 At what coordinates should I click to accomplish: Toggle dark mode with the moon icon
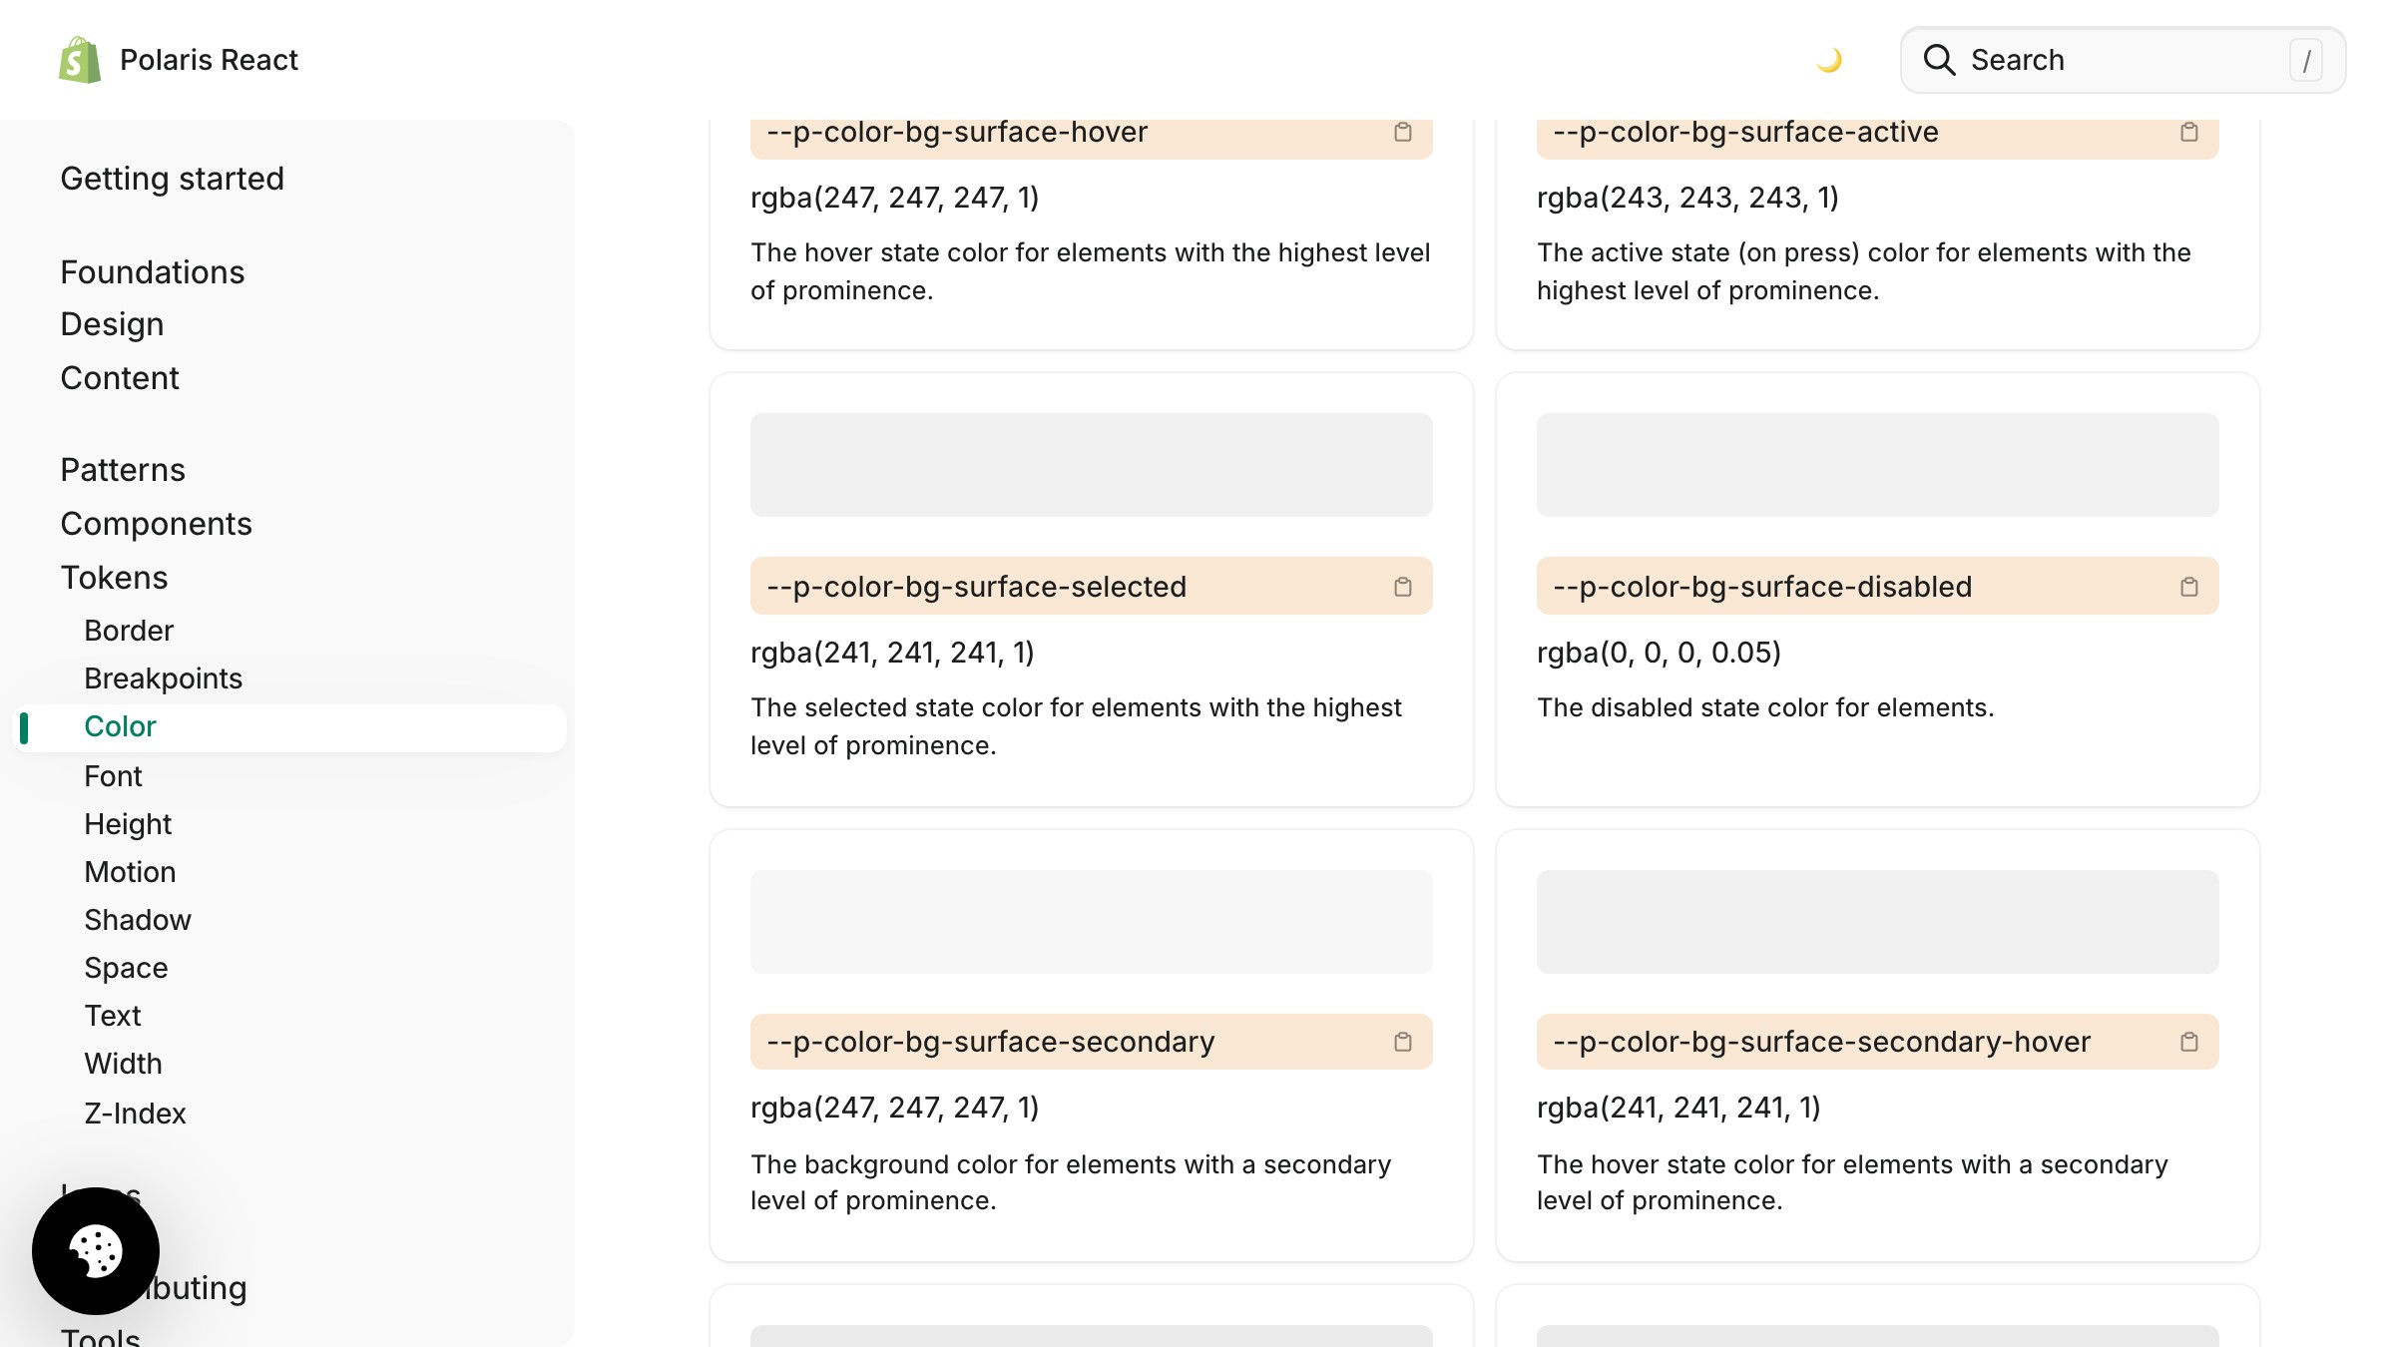click(x=1829, y=61)
